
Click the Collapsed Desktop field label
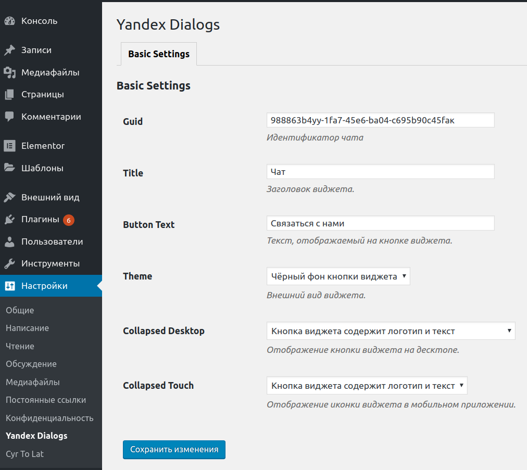pos(164,331)
